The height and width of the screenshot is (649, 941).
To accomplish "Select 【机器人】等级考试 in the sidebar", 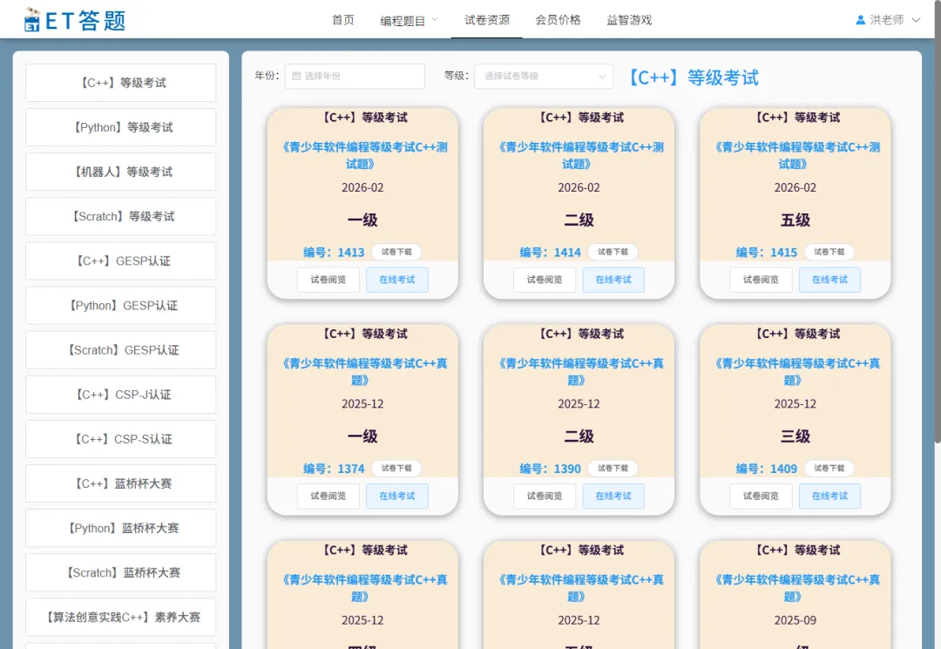I will point(120,172).
